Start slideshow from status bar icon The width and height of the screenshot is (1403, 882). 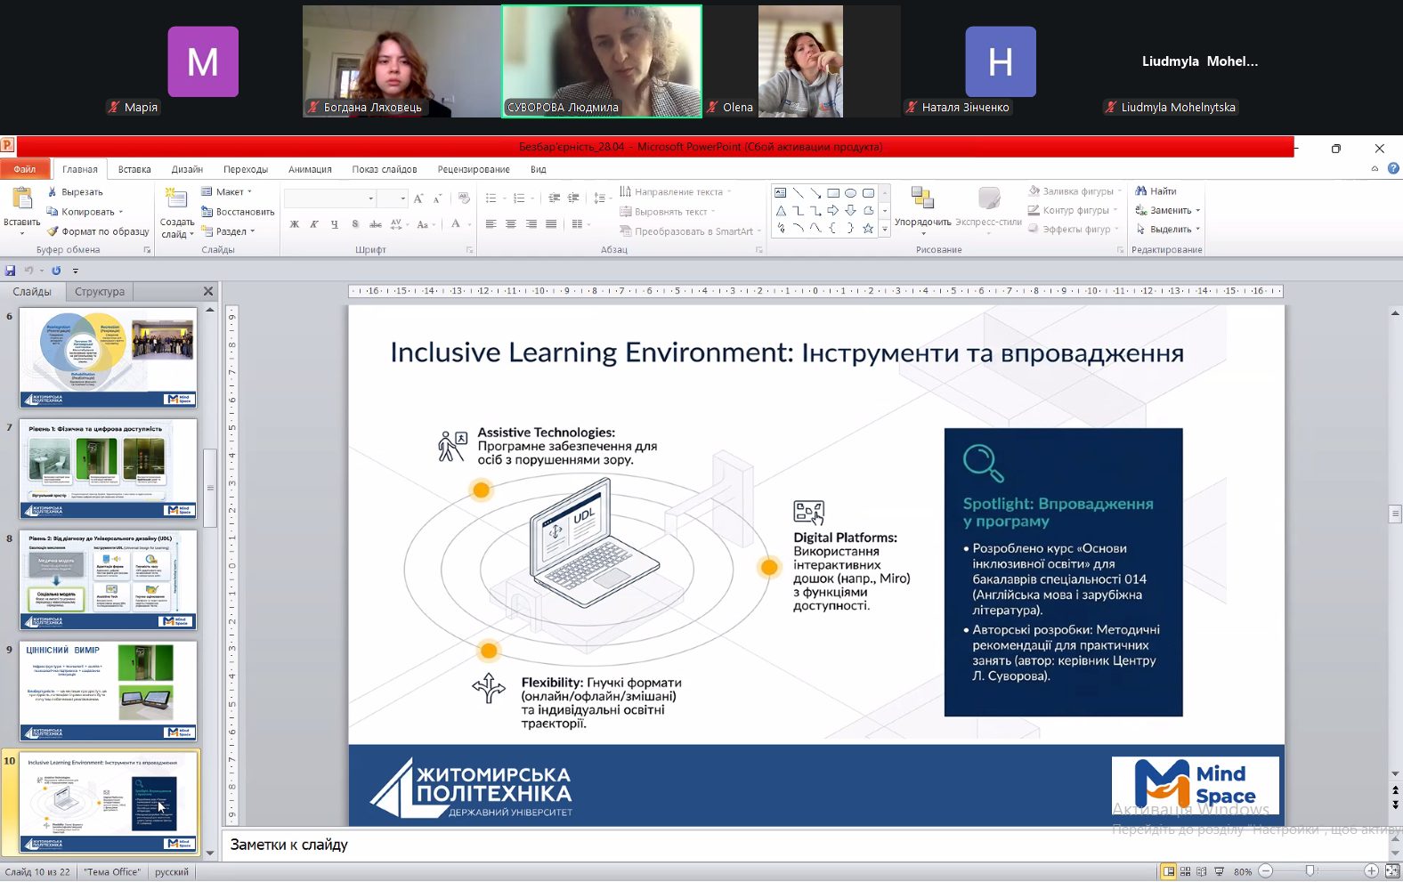[1220, 871]
